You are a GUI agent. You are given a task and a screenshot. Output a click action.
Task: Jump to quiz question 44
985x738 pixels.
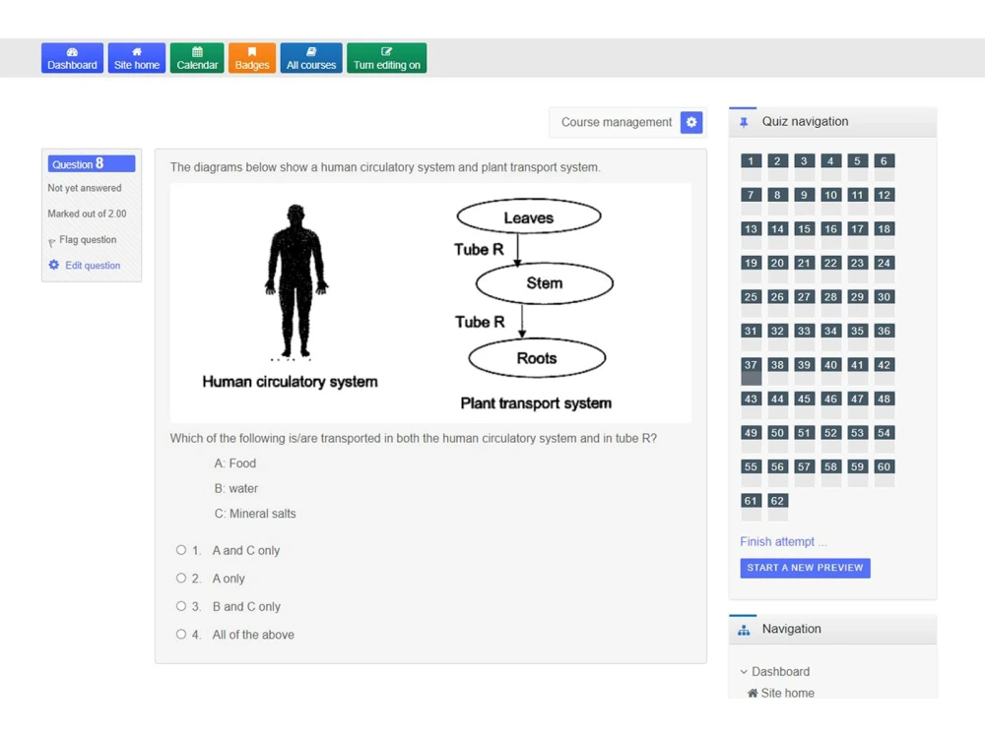click(x=777, y=402)
